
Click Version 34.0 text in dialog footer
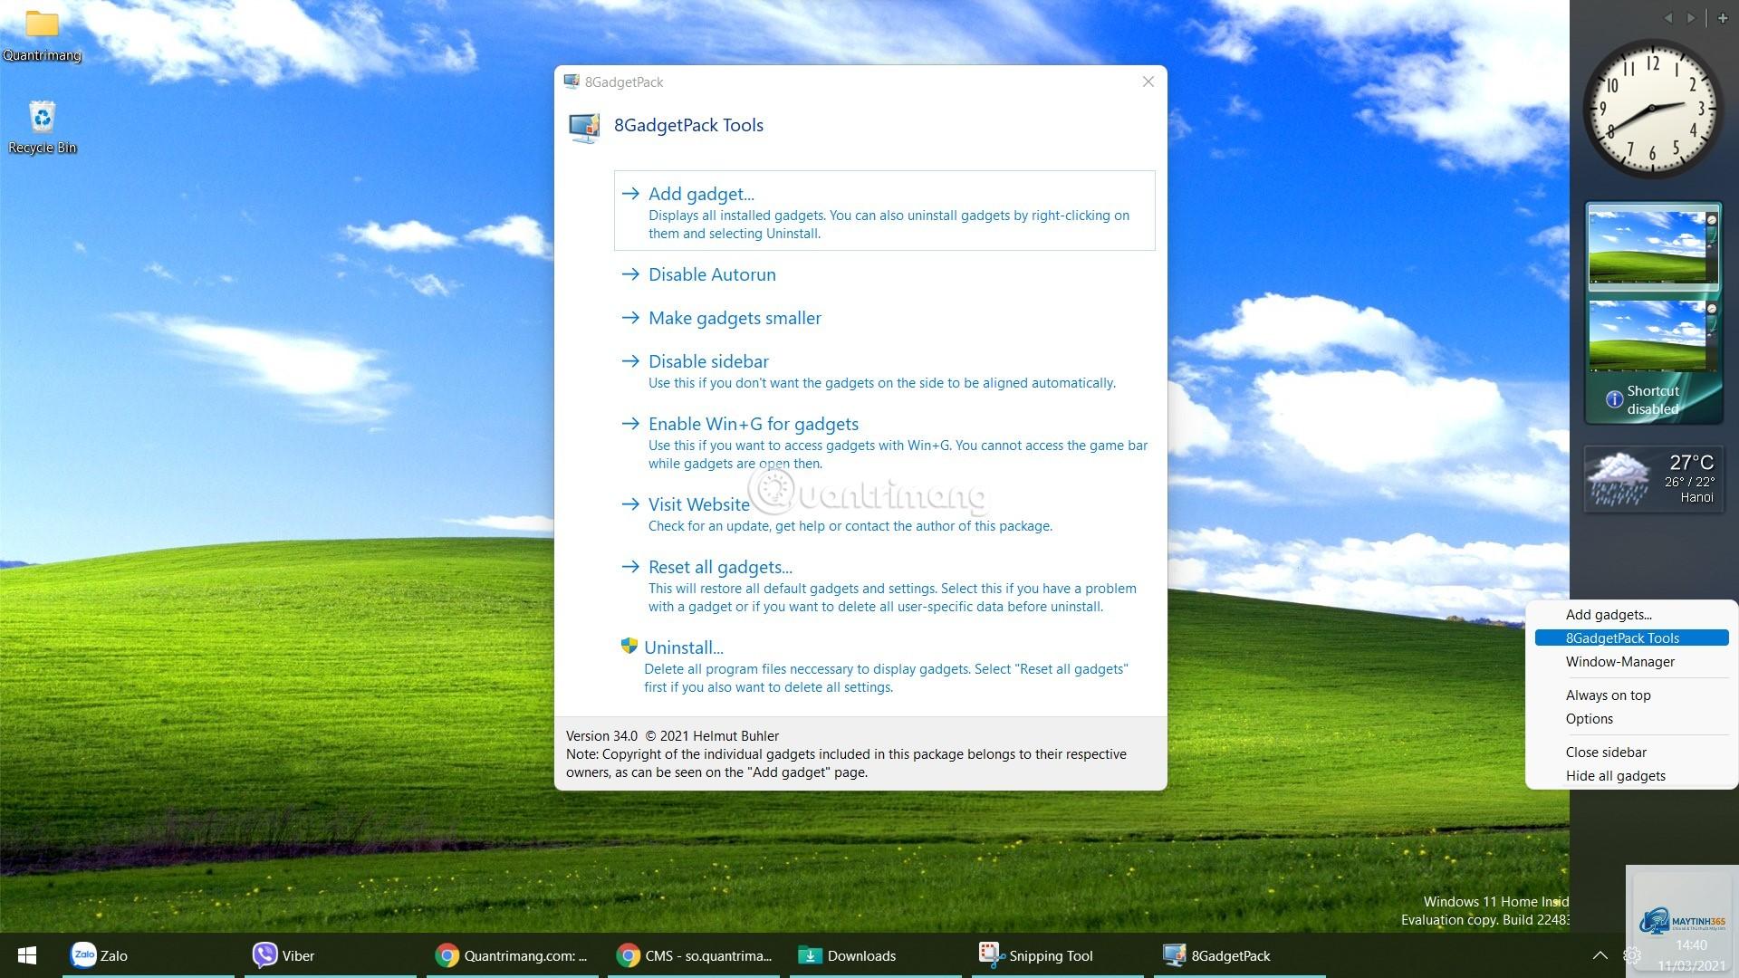[x=601, y=736]
